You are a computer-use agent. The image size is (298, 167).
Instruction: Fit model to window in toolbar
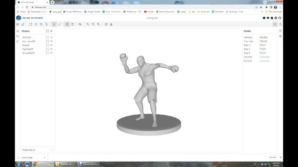(30, 24)
